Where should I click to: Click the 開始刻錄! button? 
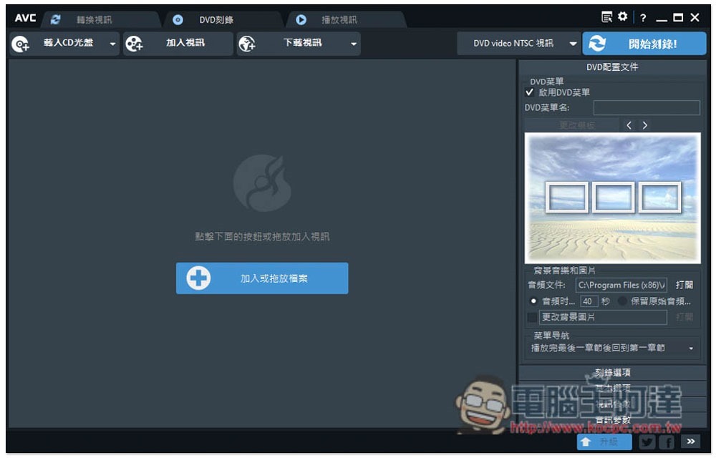point(644,44)
